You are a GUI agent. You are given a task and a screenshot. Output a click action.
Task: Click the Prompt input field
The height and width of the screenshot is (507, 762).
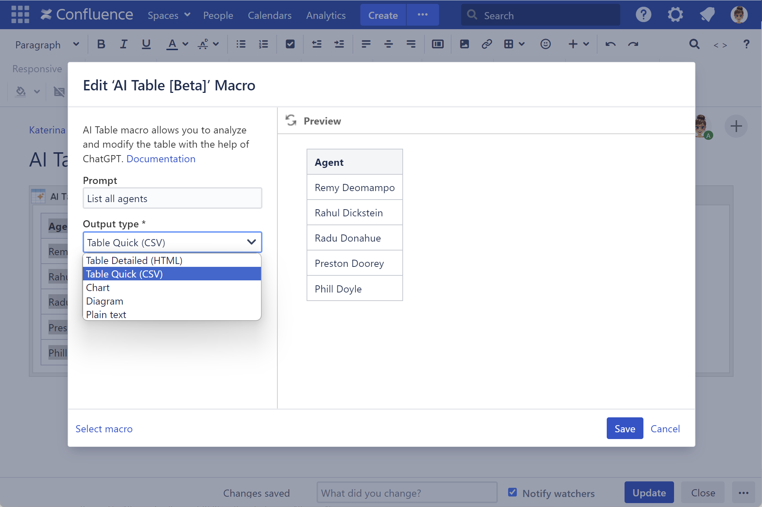click(x=172, y=199)
